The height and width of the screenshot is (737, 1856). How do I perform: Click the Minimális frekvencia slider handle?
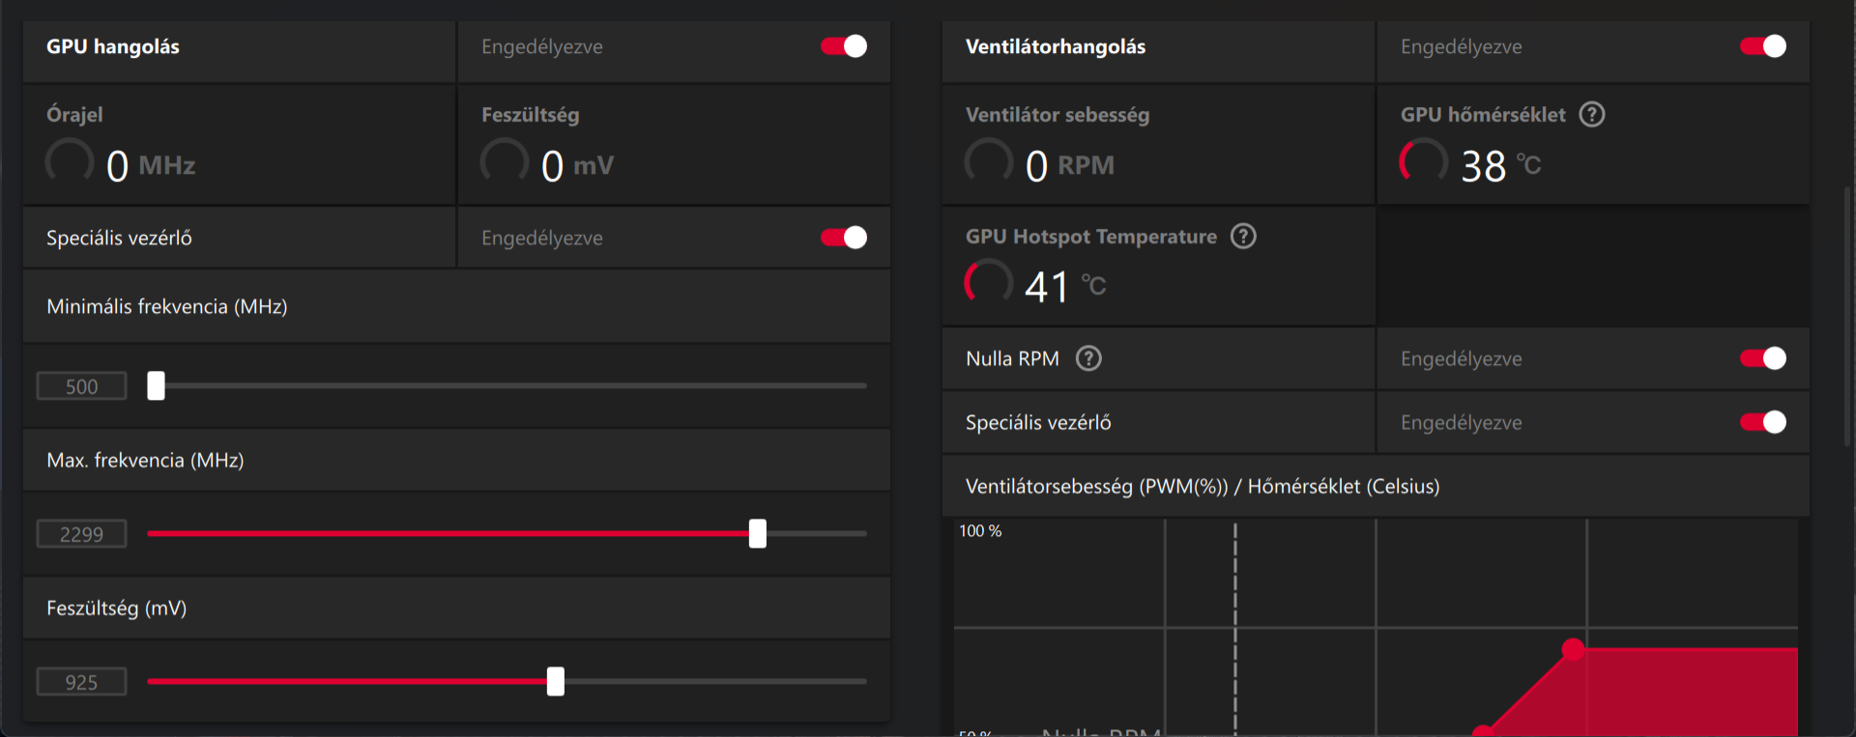[156, 385]
